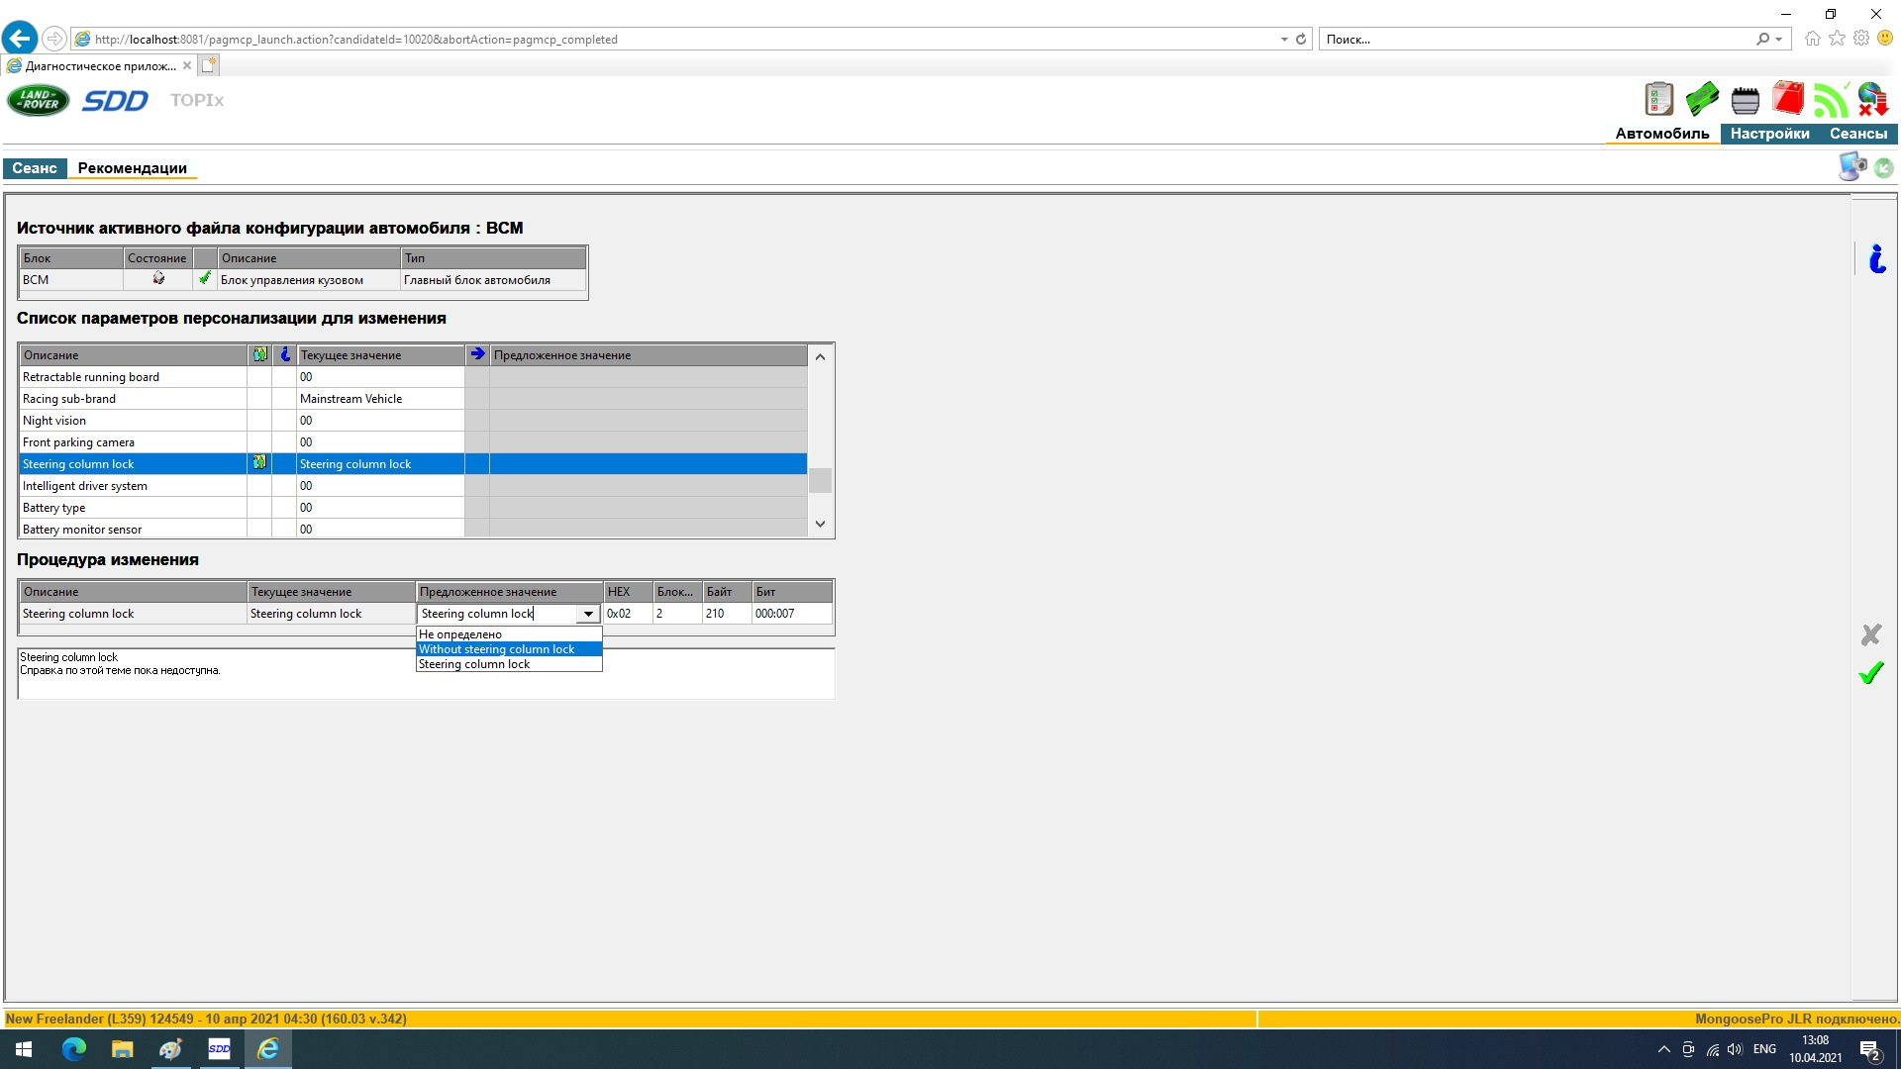Image resolution: width=1901 pixels, height=1069 pixels.
Task: Open File Explorer from the taskbar
Action: pos(122,1049)
